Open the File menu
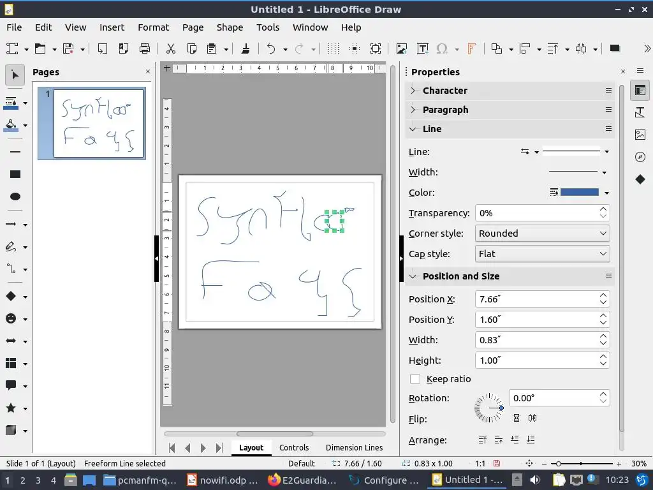 pyautogui.click(x=14, y=27)
